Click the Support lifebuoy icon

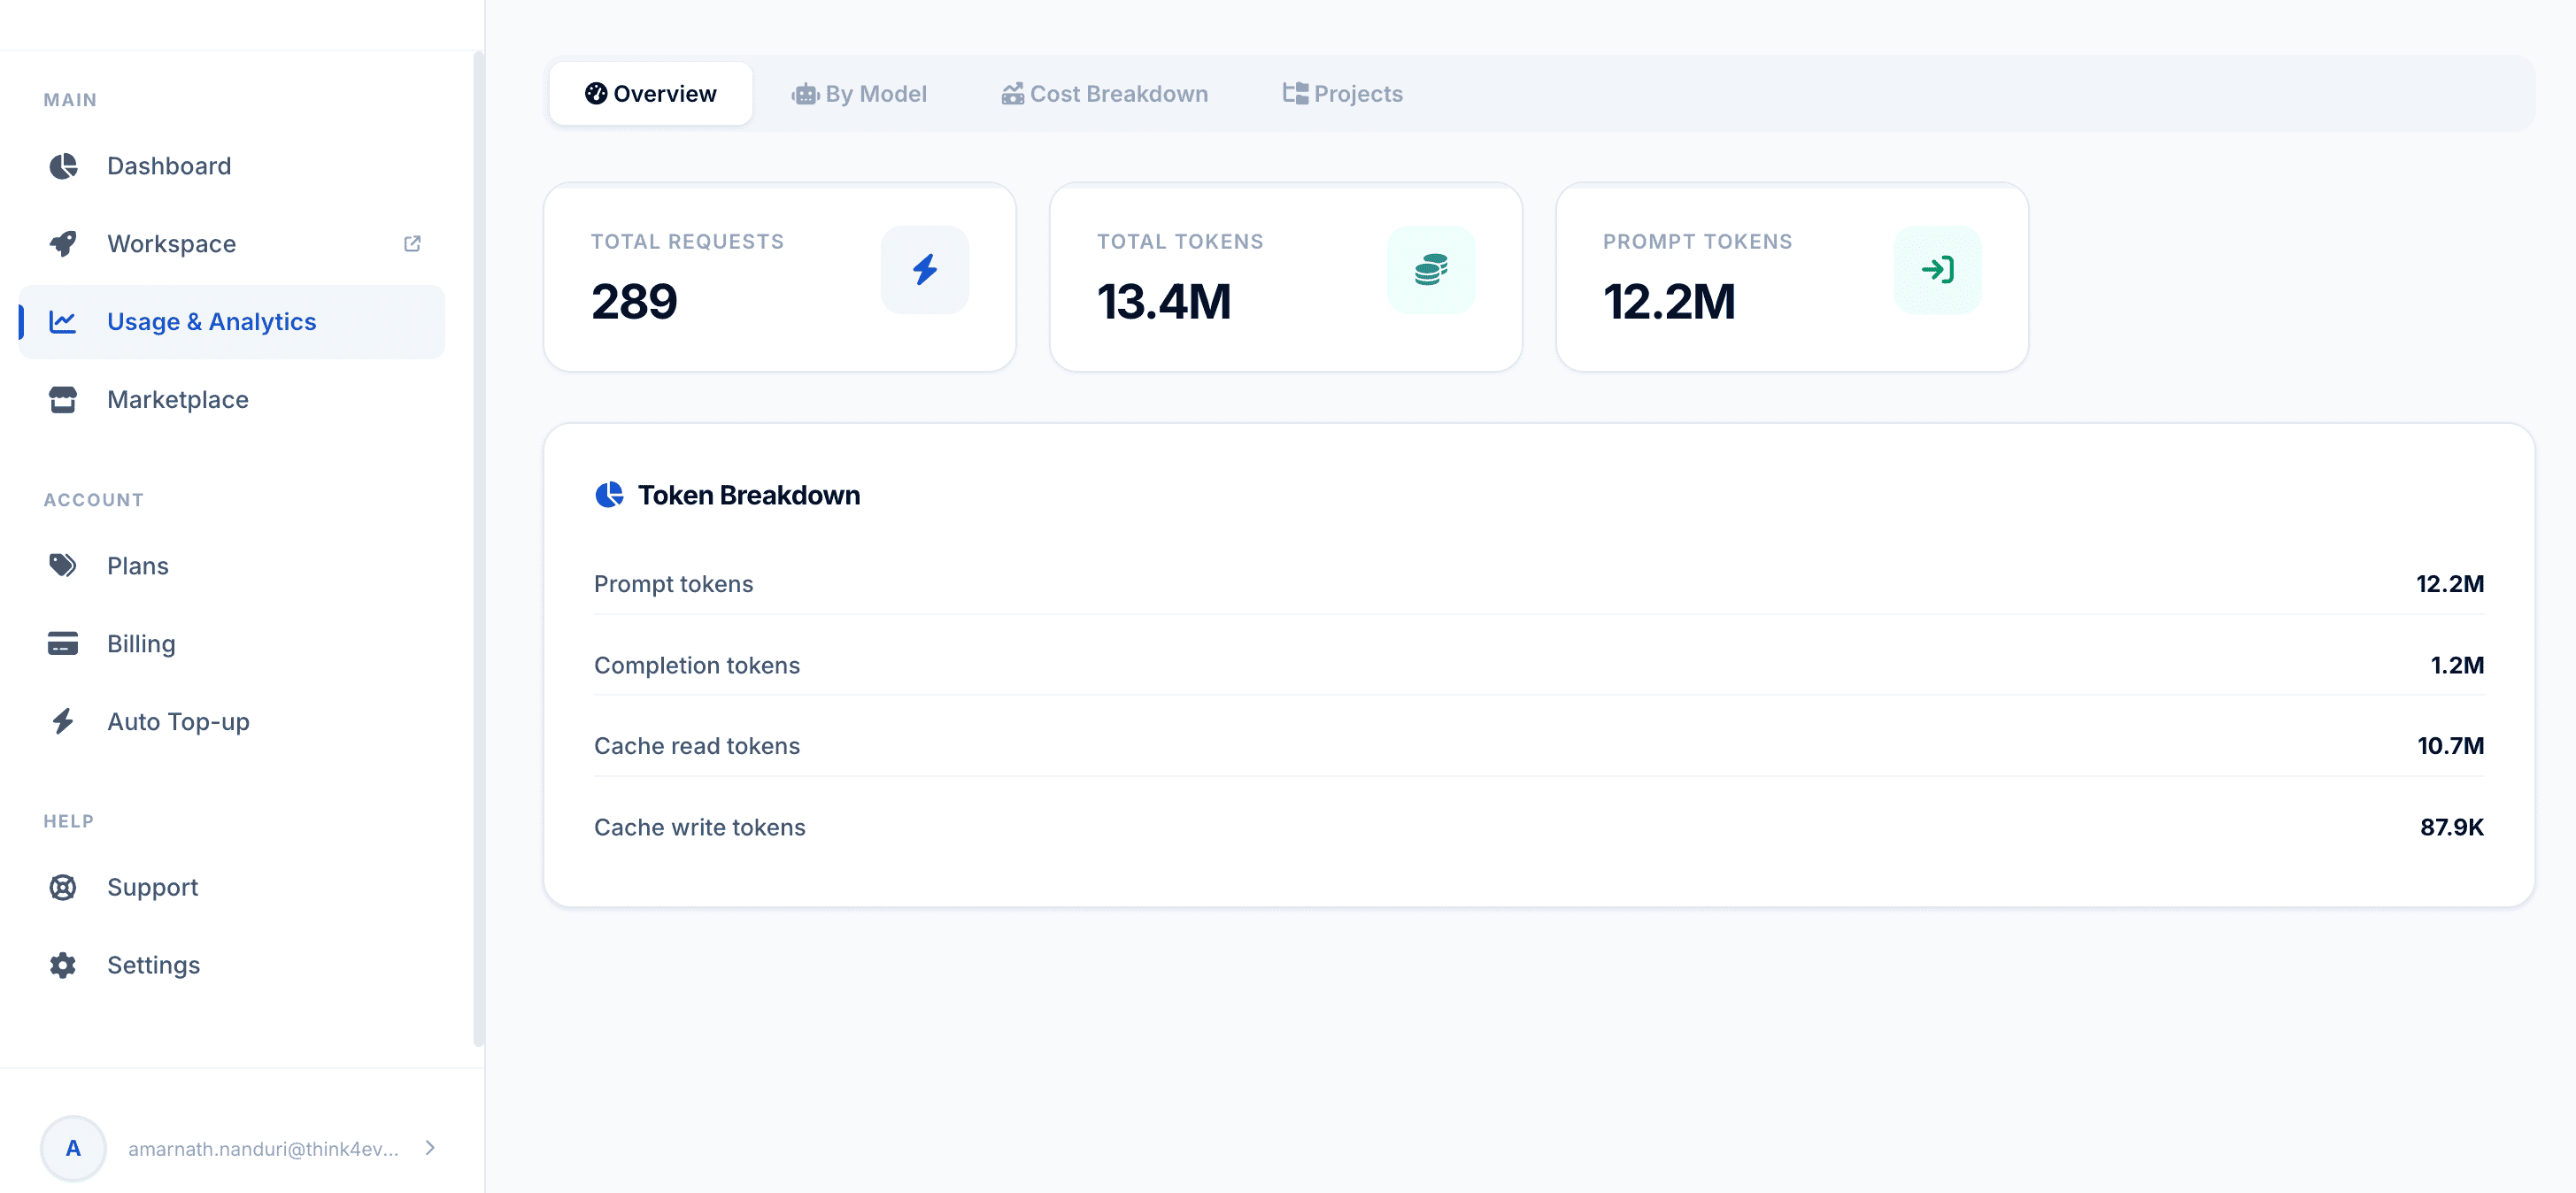click(63, 888)
